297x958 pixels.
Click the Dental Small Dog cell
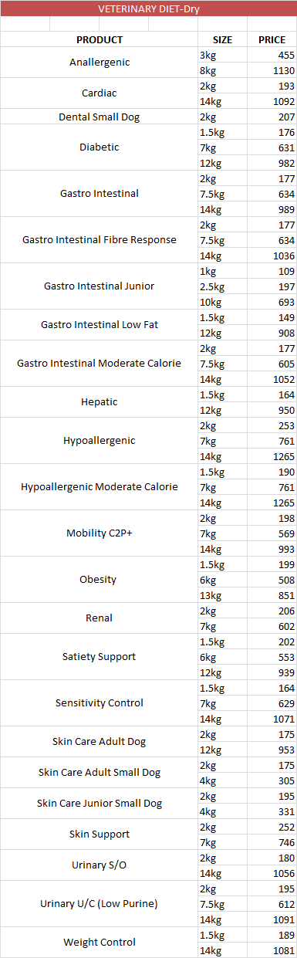tap(99, 117)
